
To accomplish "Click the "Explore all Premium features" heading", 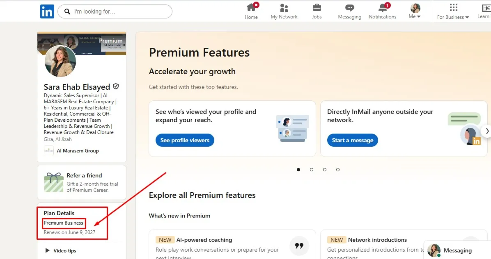I will (202, 195).
